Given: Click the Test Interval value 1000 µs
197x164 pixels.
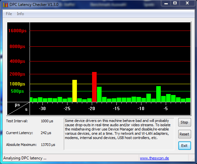Looking at the screenshot, I should (x=47, y=121).
